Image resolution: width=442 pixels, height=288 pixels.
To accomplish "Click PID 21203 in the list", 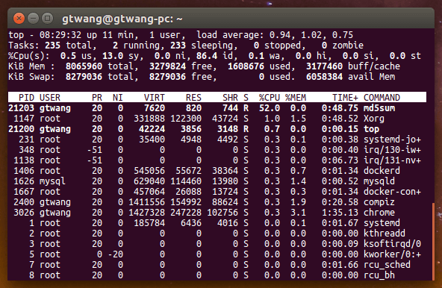I will (21, 108).
